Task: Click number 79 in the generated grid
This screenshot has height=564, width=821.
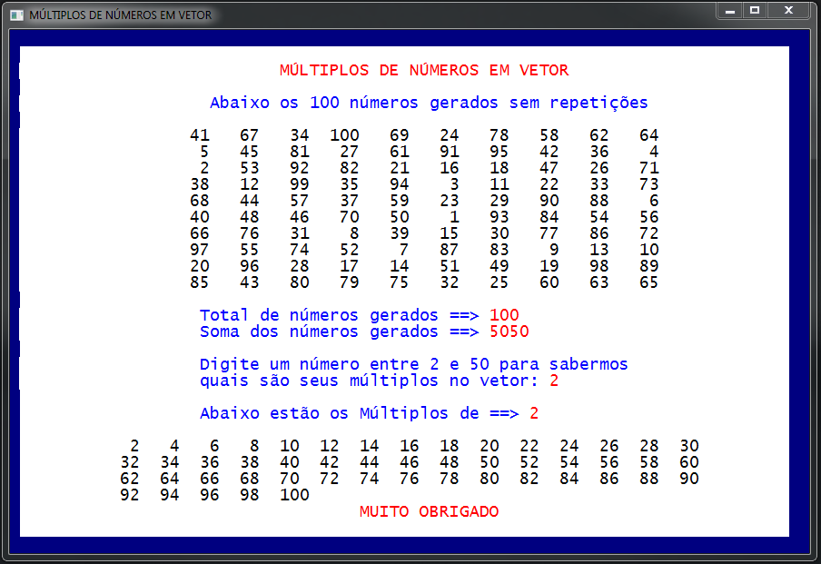Action: tap(350, 282)
